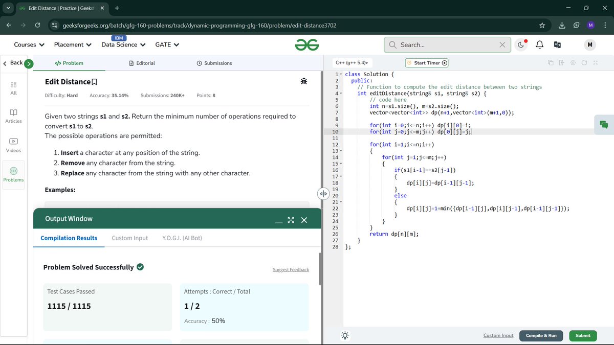Reset code with the refresh icon
614x345 pixels.
tap(584, 63)
